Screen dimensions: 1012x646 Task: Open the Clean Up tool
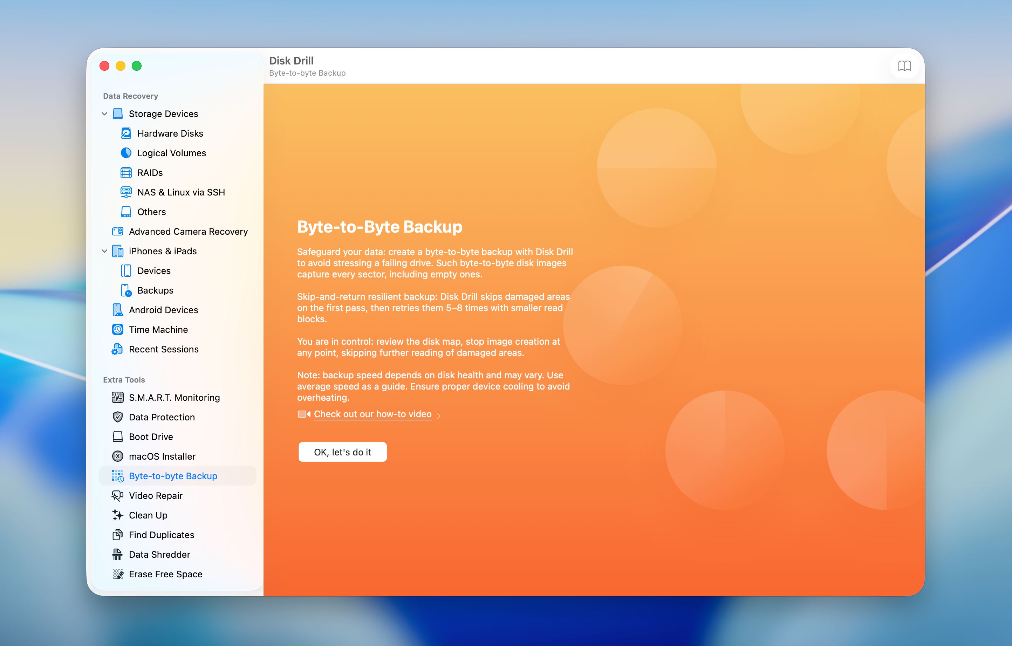(x=148, y=515)
